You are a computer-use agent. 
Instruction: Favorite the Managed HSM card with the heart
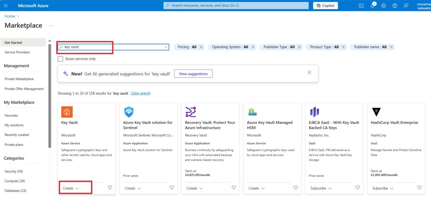295,188
